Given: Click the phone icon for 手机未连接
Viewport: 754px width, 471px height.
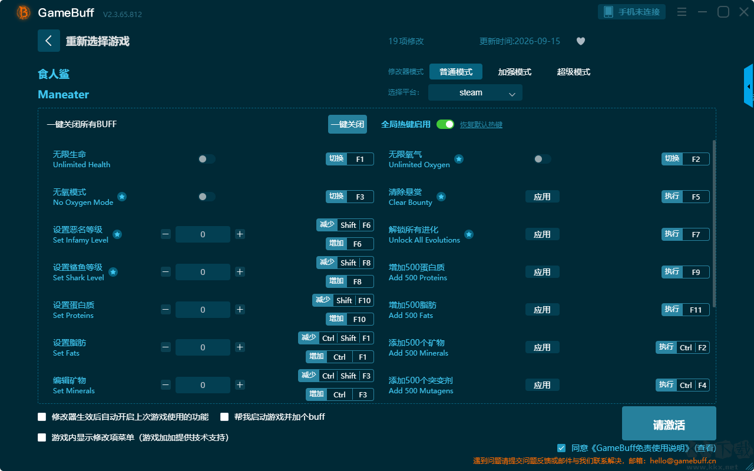Looking at the screenshot, I should tap(609, 12).
